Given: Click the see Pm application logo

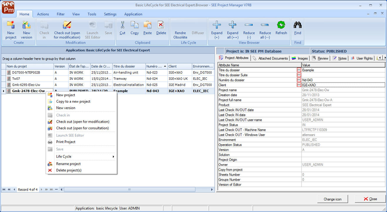Looking at the screenshot, I should [x=8, y=7].
